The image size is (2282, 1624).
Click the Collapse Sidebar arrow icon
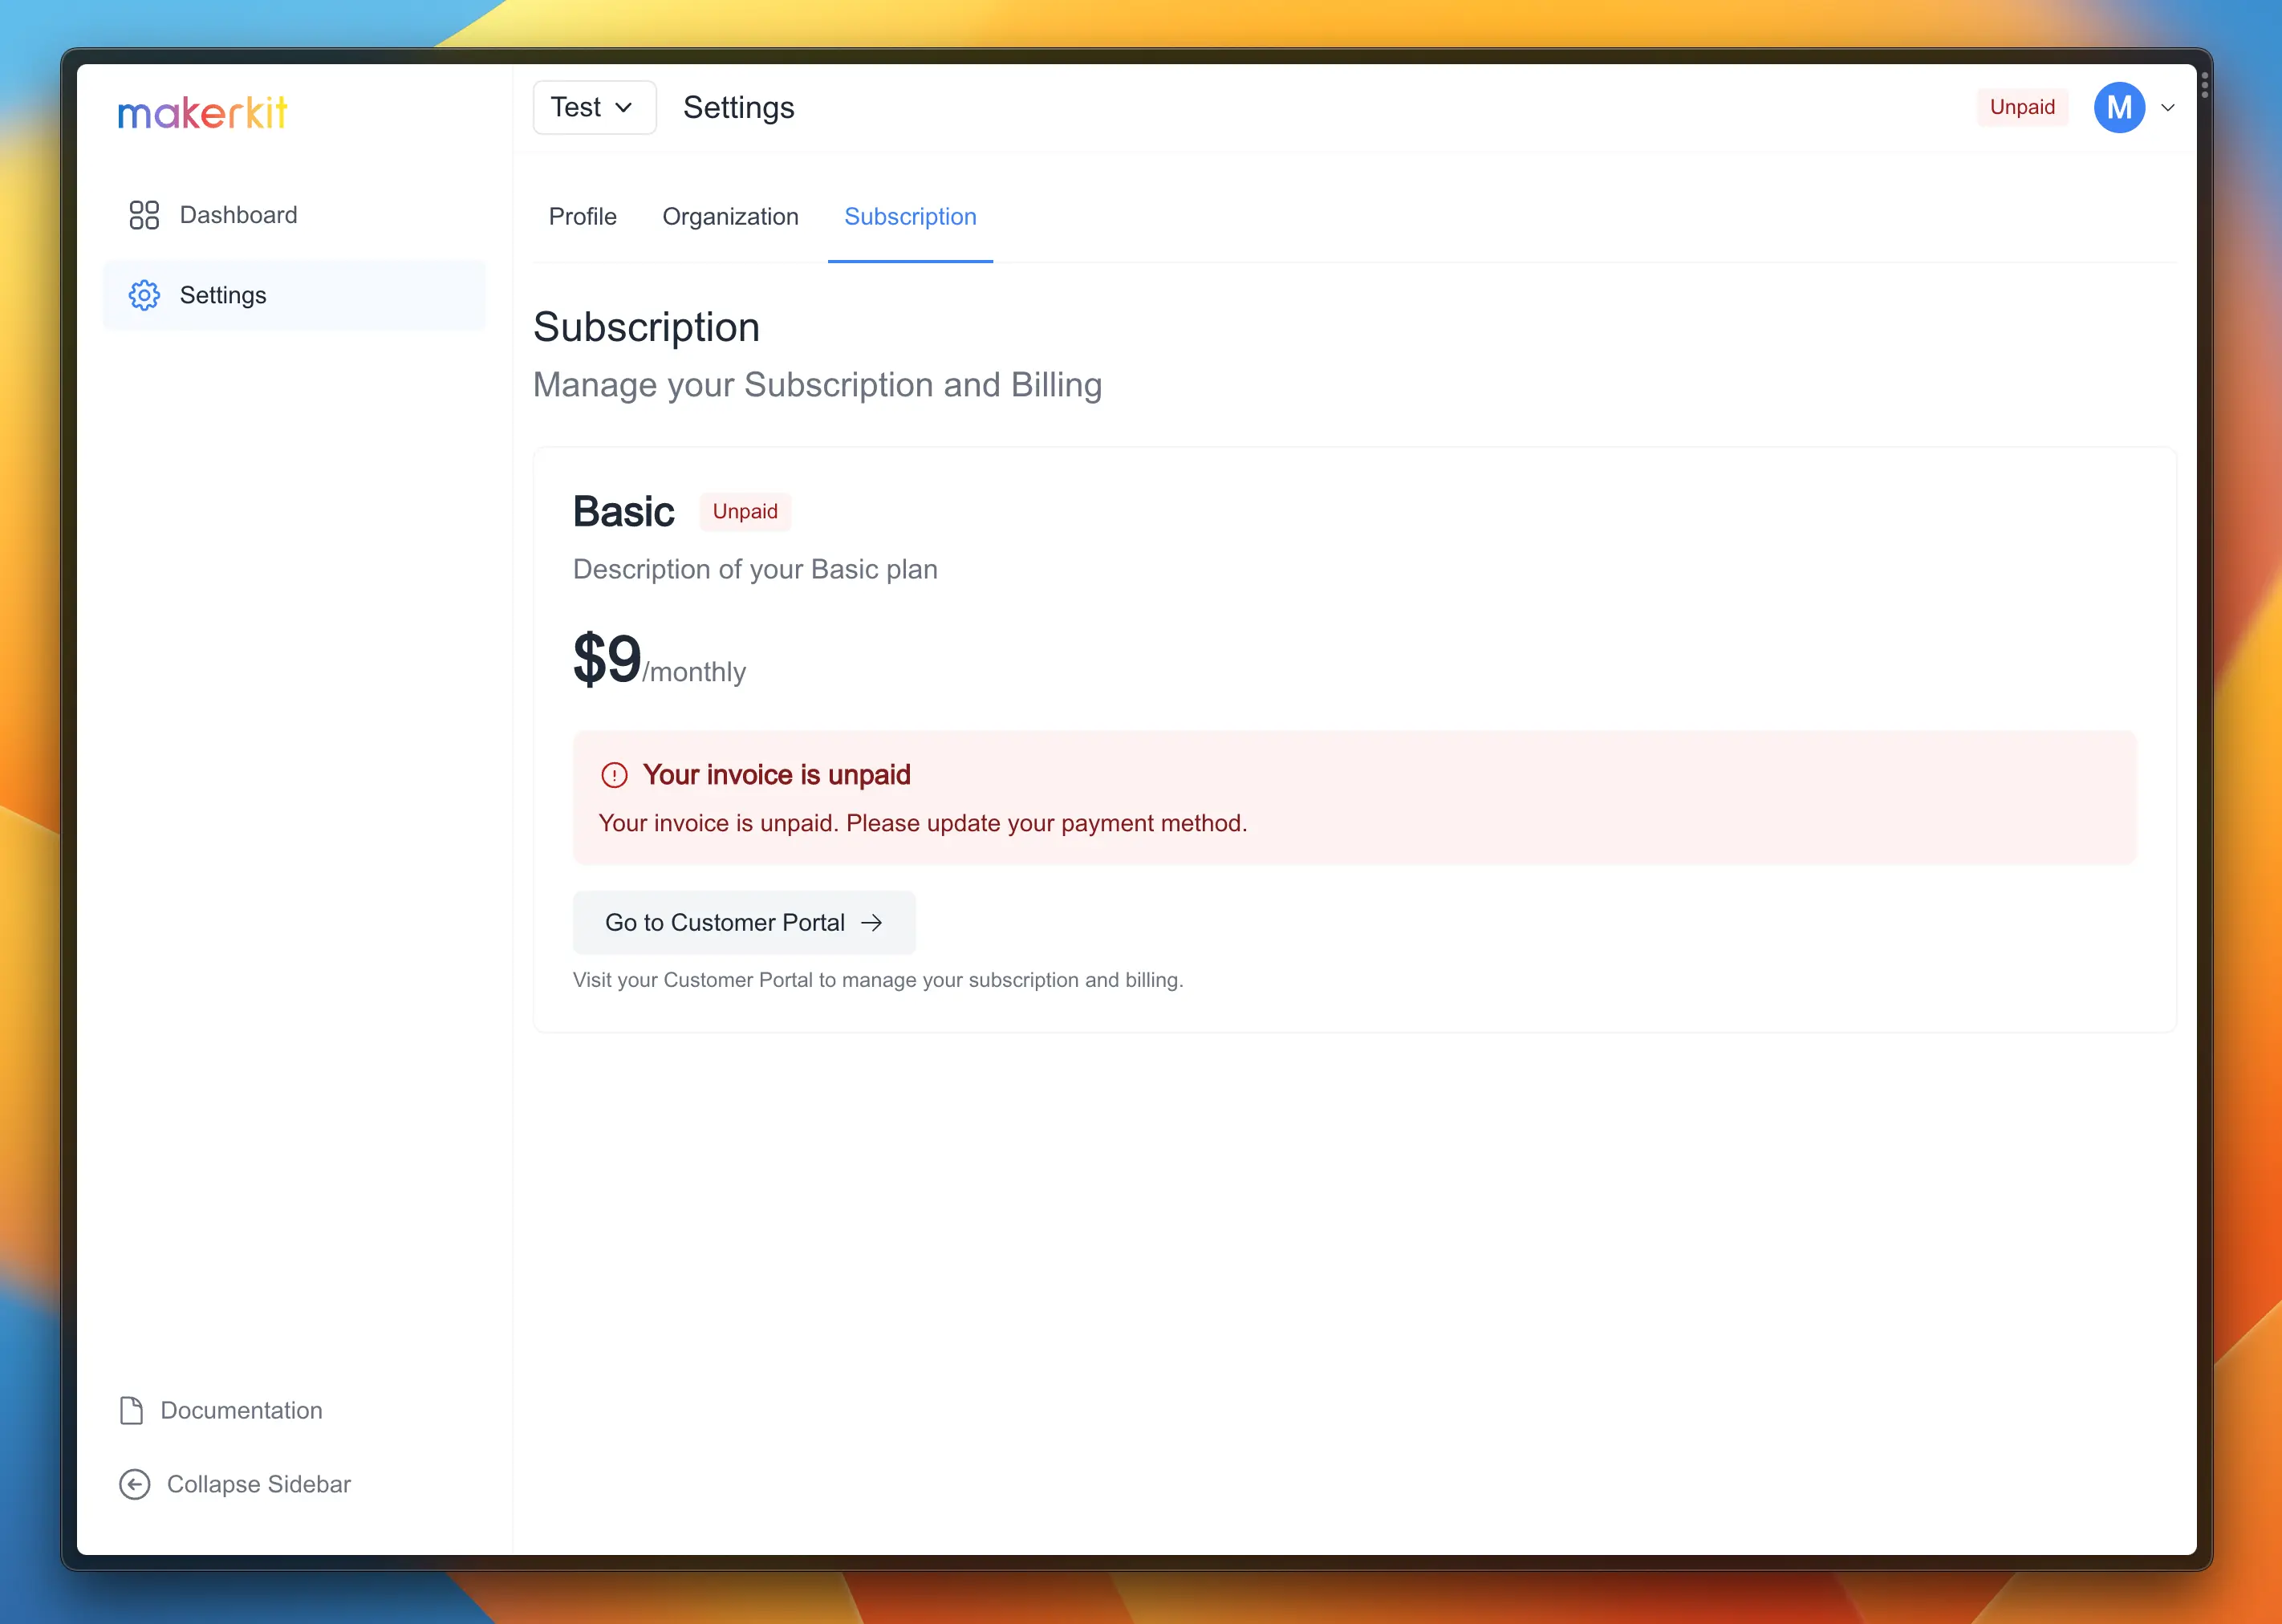click(134, 1484)
